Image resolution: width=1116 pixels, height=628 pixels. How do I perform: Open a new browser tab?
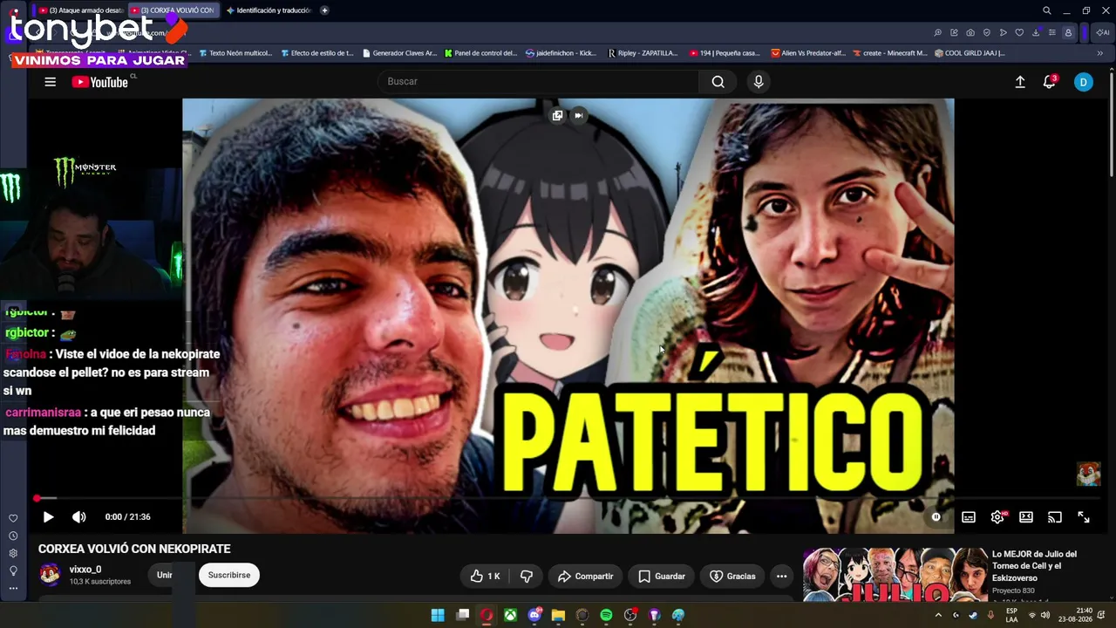[324, 10]
